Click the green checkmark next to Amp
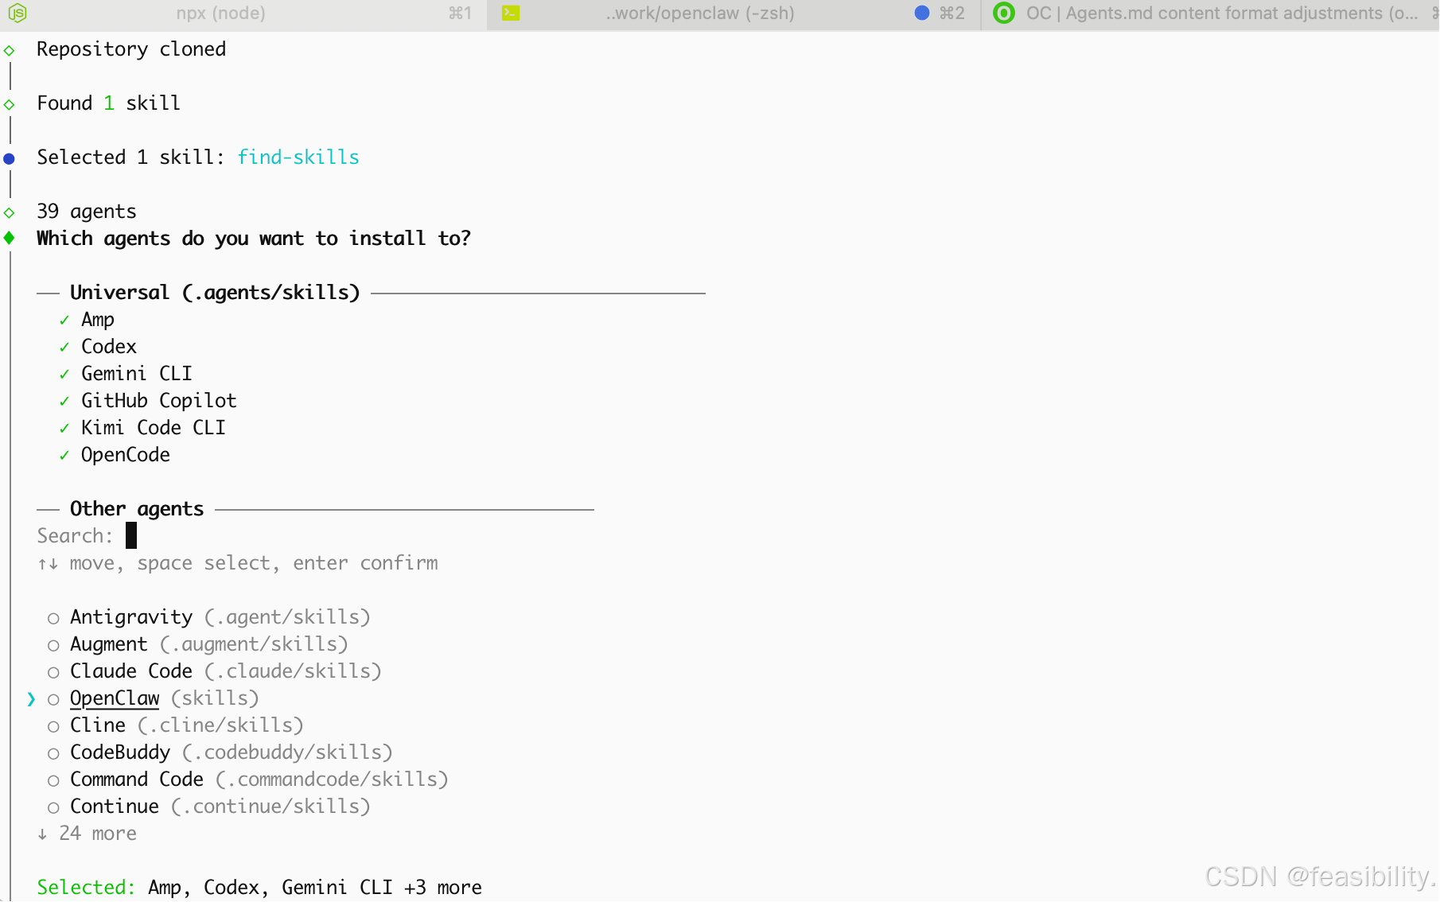Viewport: 1440px width, 902px height. pyautogui.click(x=64, y=321)
